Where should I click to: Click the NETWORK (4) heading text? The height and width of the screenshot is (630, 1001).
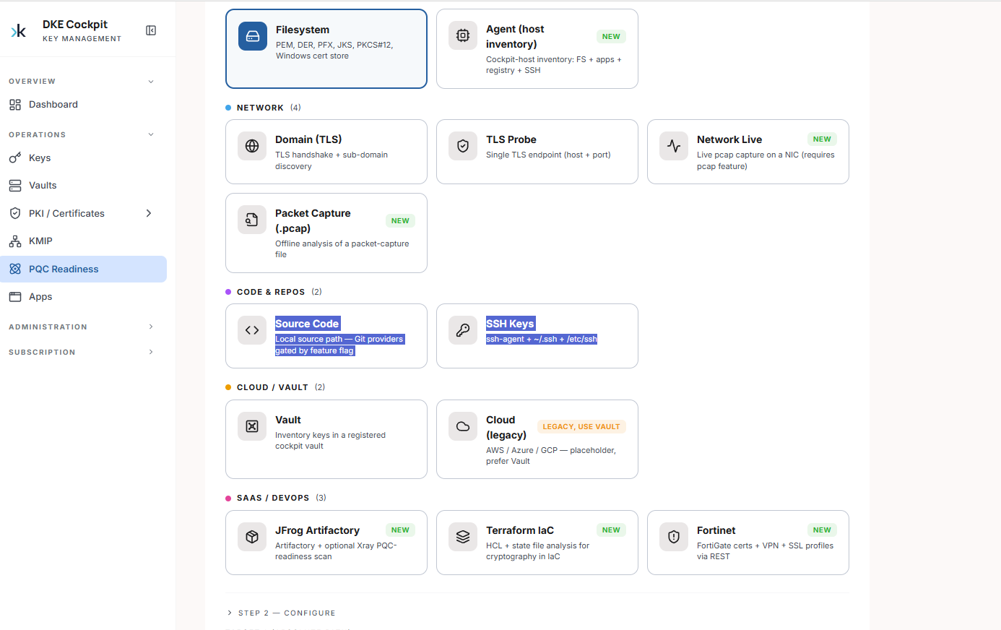(269, 108)
